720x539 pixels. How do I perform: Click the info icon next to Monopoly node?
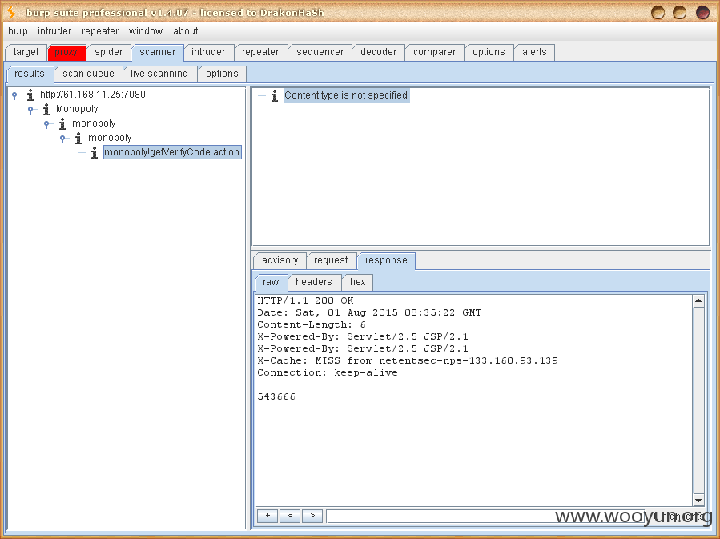point(46,109)
